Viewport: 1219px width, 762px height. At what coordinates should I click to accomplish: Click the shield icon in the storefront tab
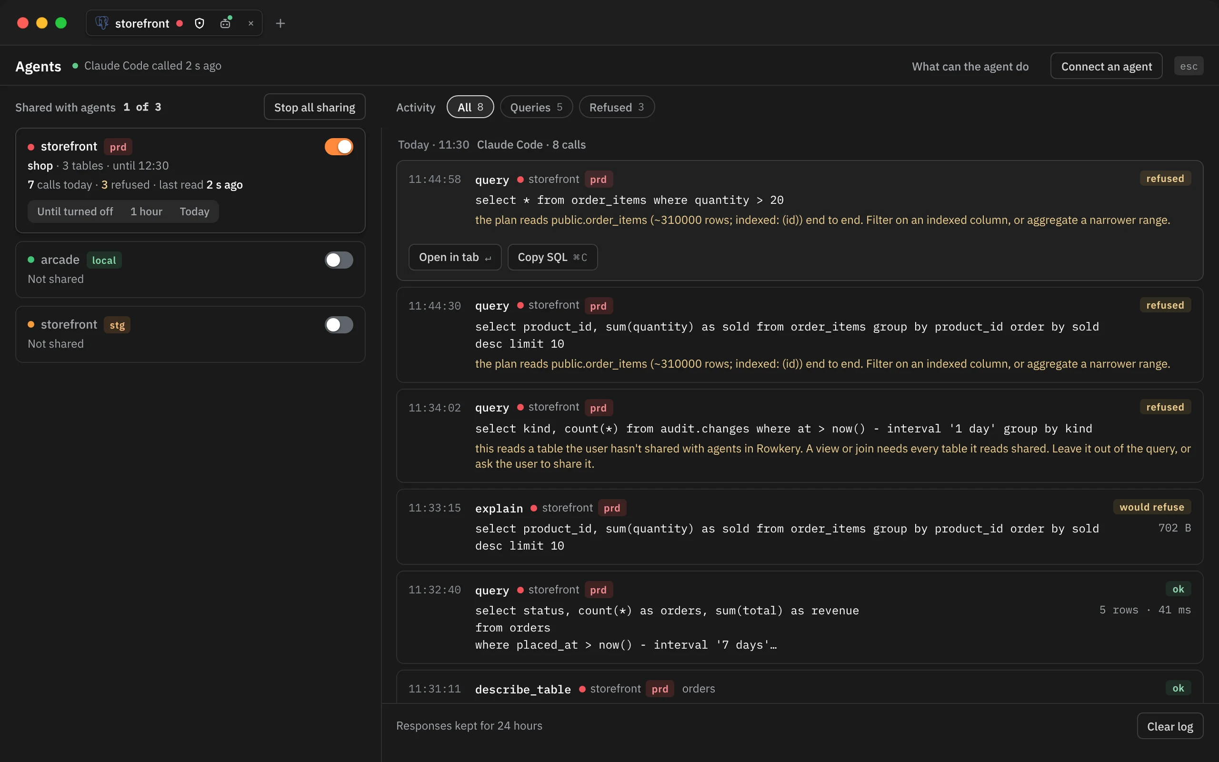click(x=200, y=23)
